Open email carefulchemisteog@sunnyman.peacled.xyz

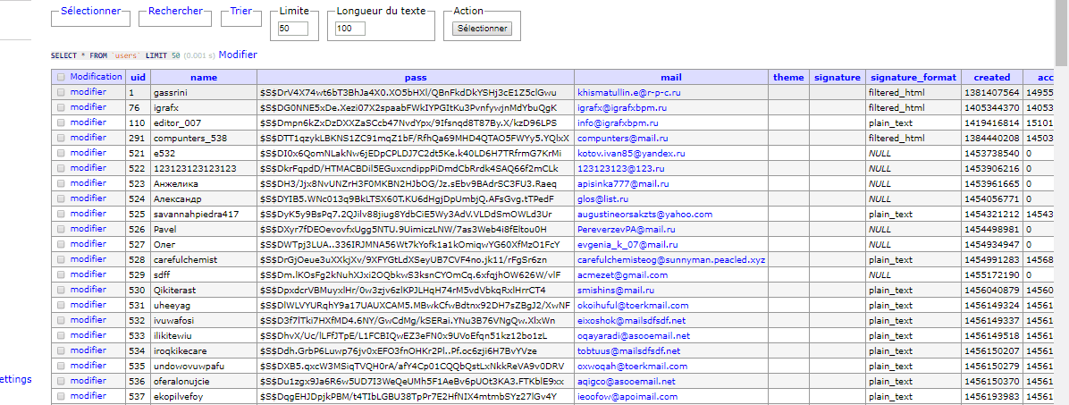click(671, 260)
